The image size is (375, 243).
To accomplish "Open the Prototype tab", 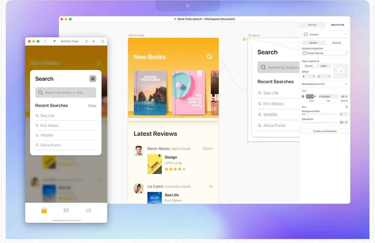I will pos(338,25).
